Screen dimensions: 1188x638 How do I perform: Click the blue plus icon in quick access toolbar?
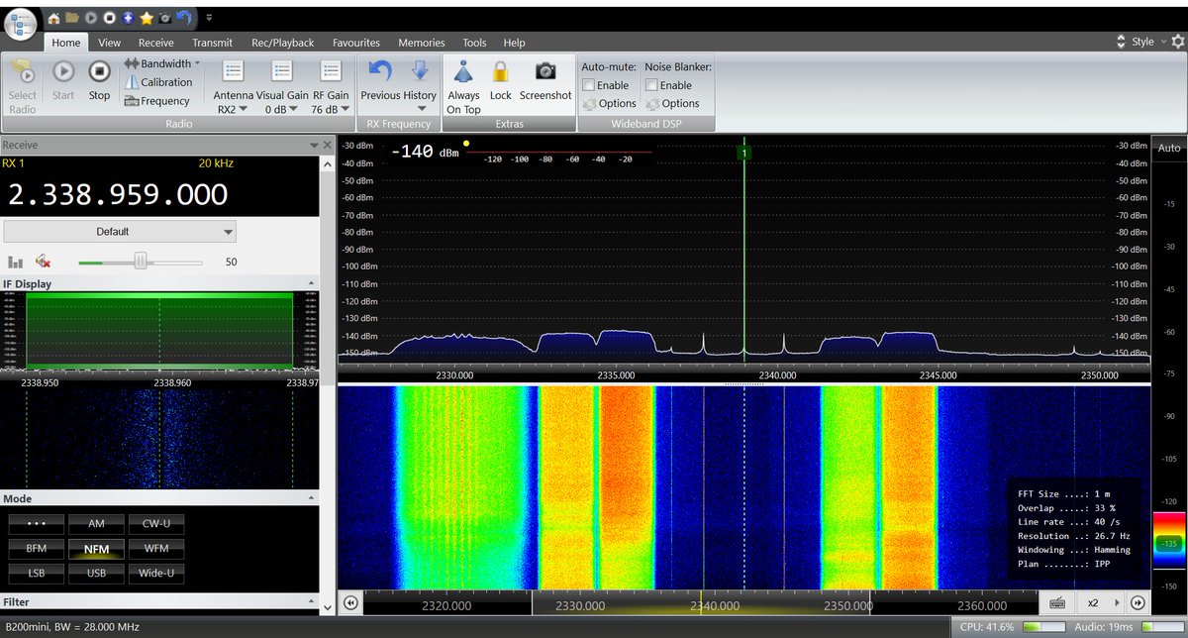click(127, 18)
